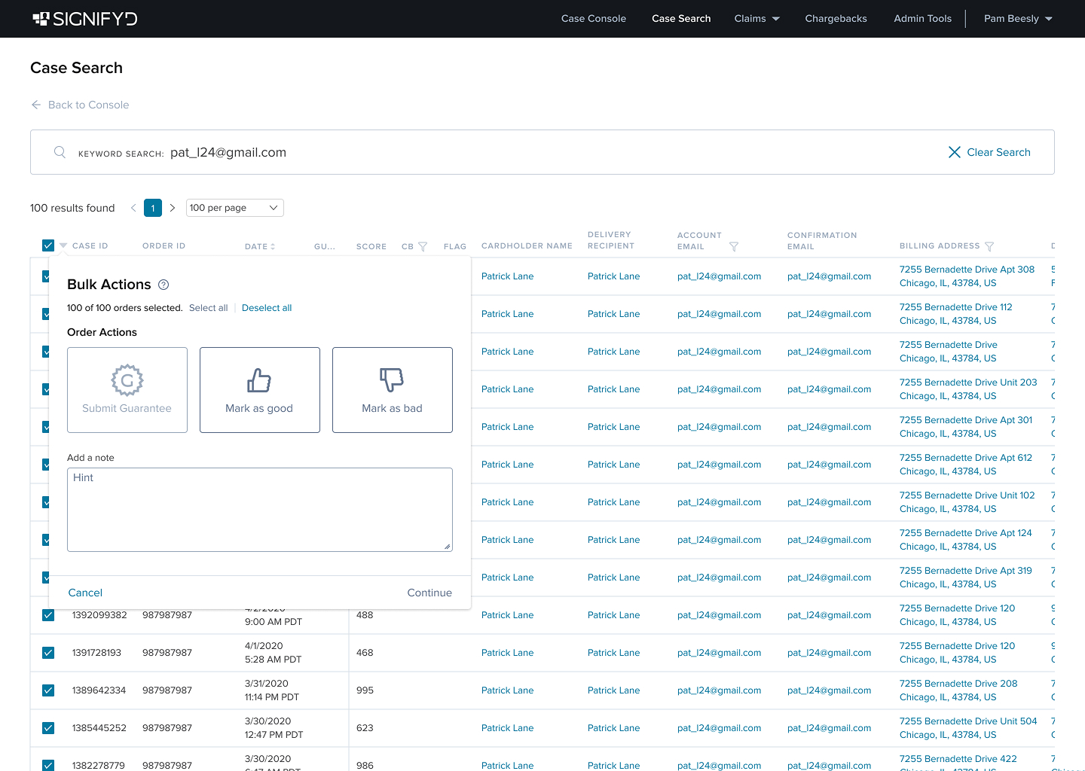Open Admin Tools in navigation
1085x771 pixels.
coord(922,19)
